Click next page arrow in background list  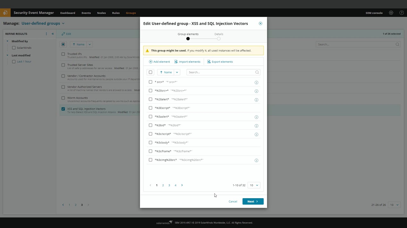tap(88, 205)
